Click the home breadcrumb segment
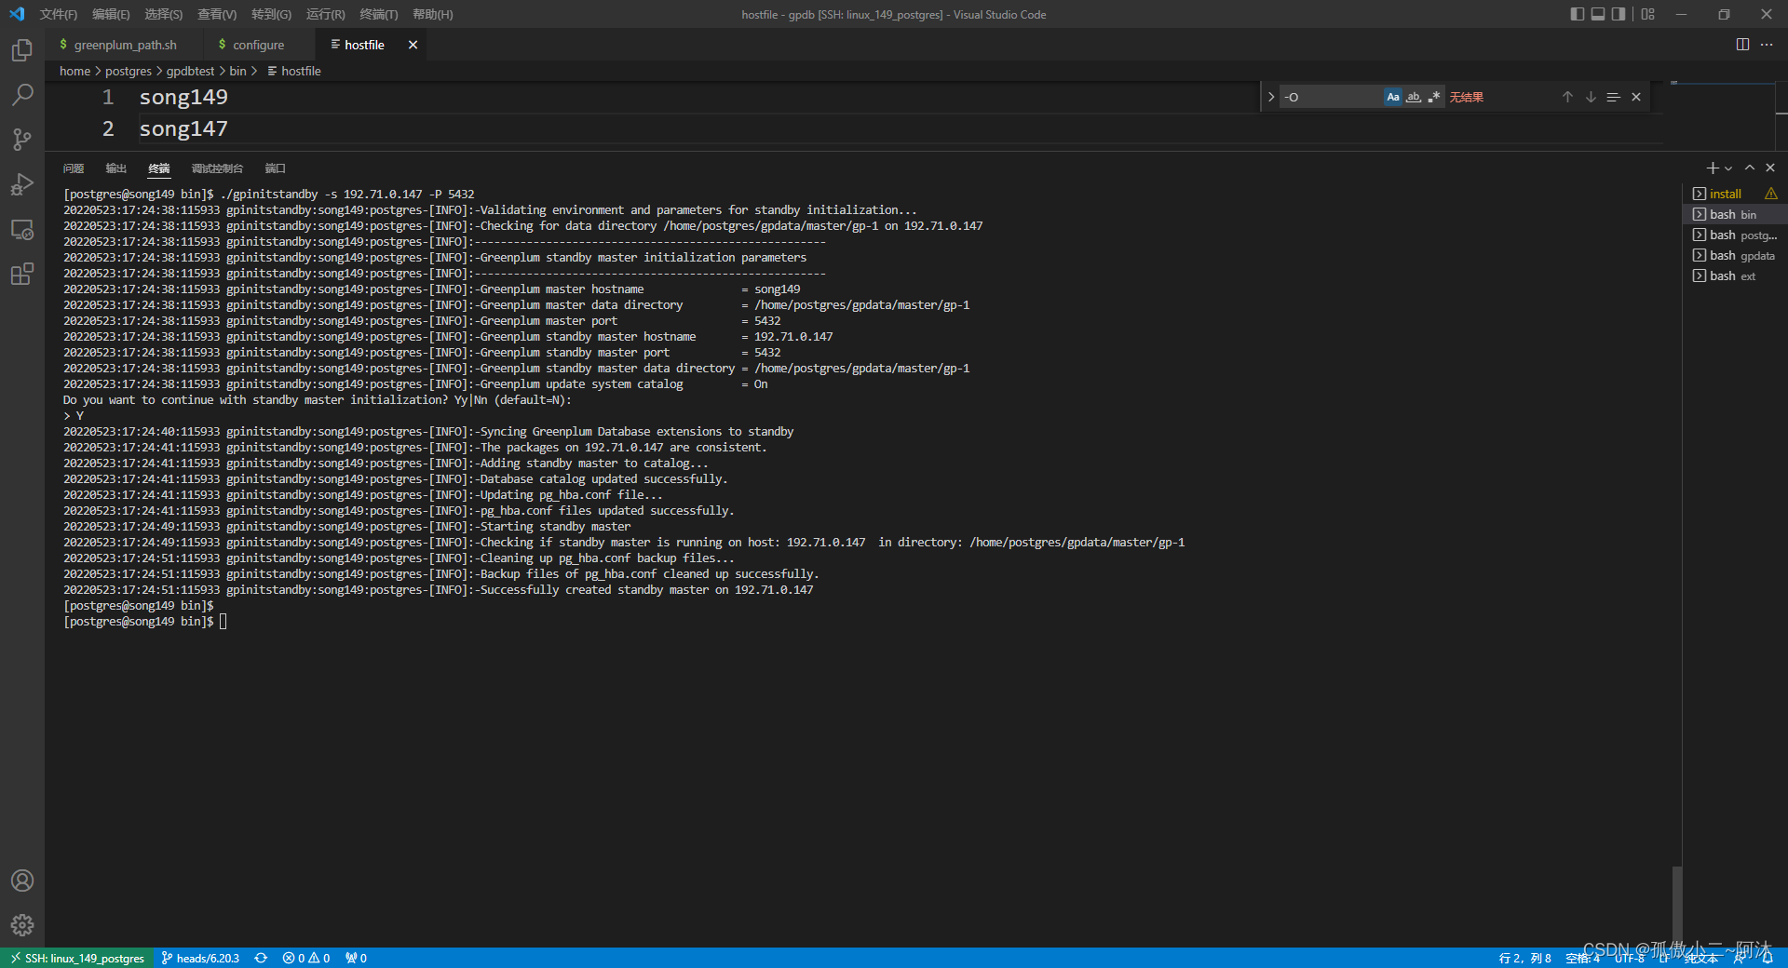 pyautogui.click(x=74, y=71)
